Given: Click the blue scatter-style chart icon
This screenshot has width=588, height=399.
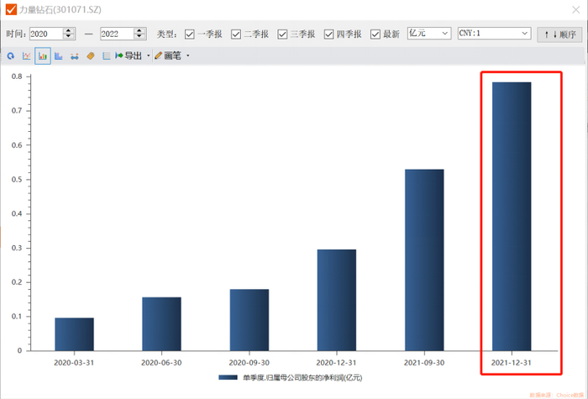Looking at the screenshot, I should tap(75, 56).
